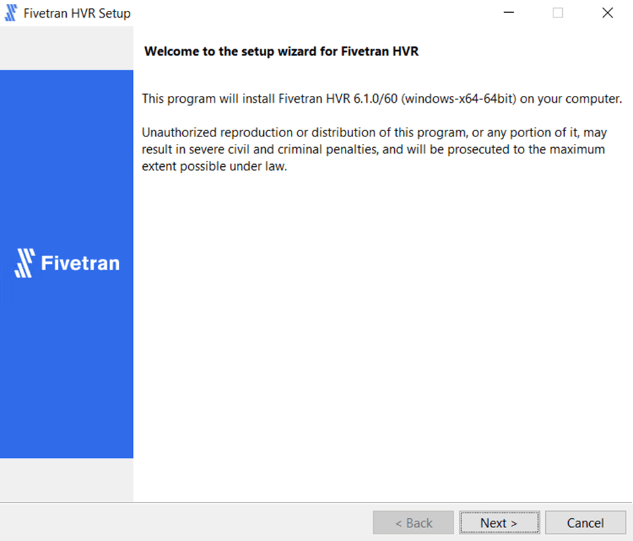The height and width of the screenshot is (541, 633).
Task: Click the Next button to continue setup
Action: pyautogui.click(x=499, y=523)
